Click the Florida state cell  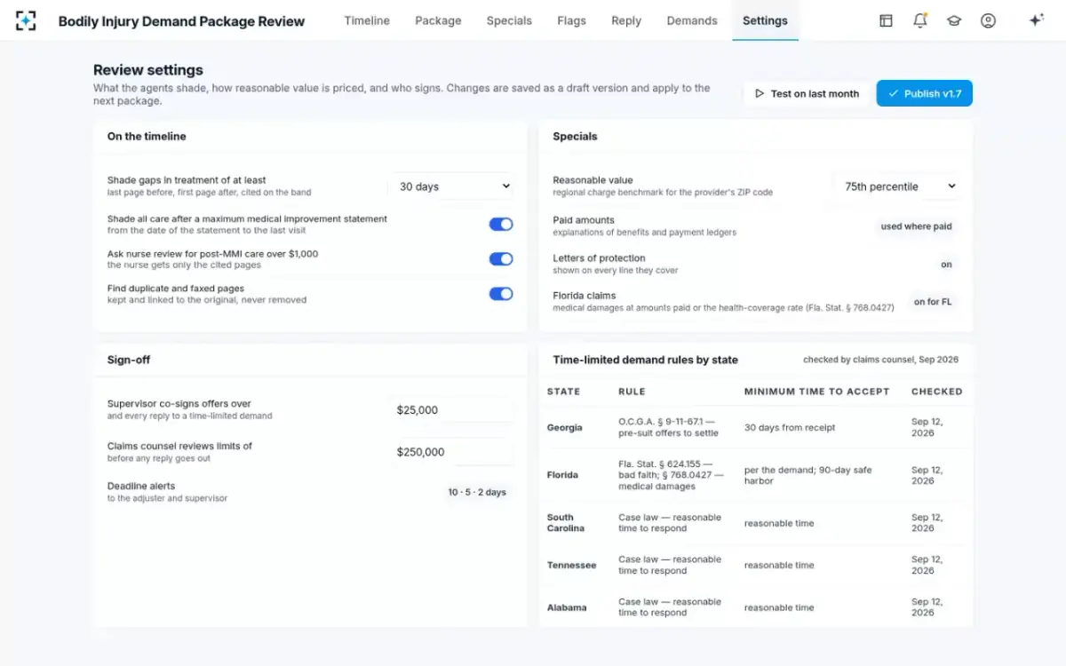562,475
